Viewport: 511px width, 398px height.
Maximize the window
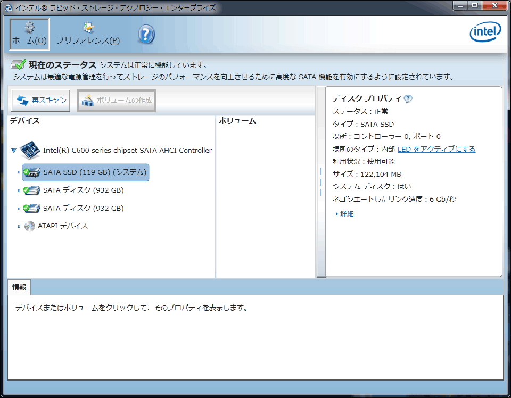475,5
